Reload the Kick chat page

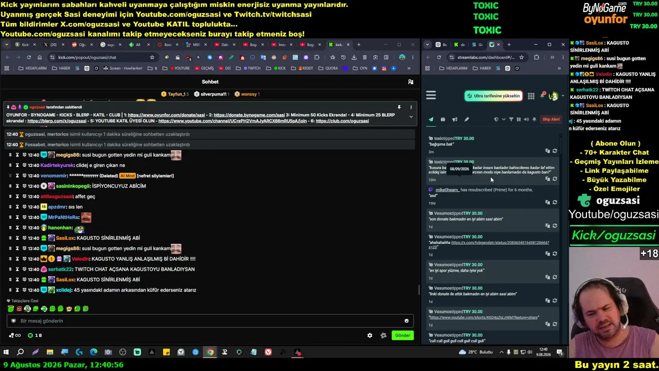point(29,57)
